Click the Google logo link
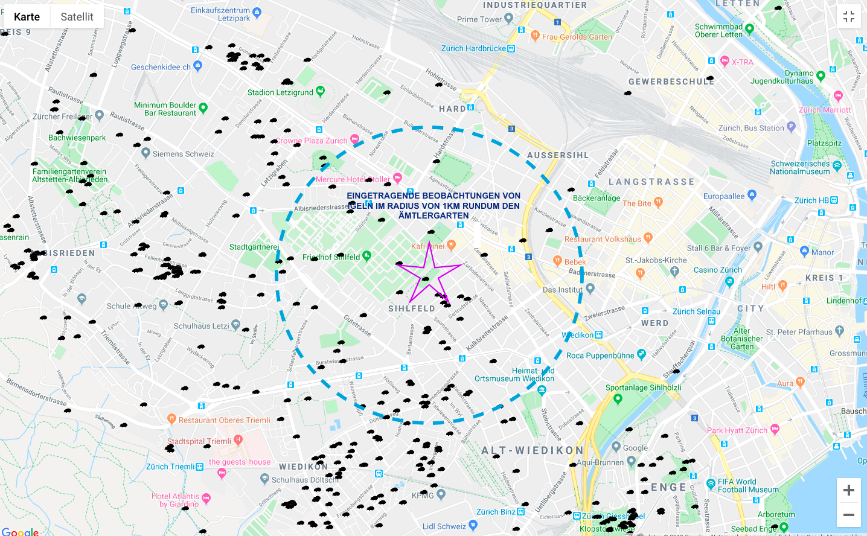Image resolution: width=867 pixels, height=536 pixels. coord(20,532)
